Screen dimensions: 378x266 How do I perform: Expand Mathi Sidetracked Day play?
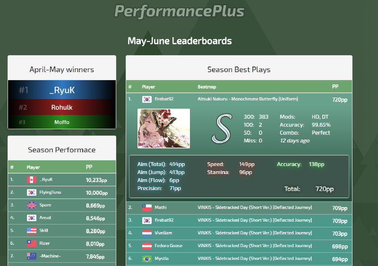coord(239,208)
